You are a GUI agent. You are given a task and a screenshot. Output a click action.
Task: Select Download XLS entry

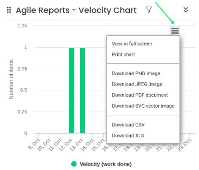[128, 135]
